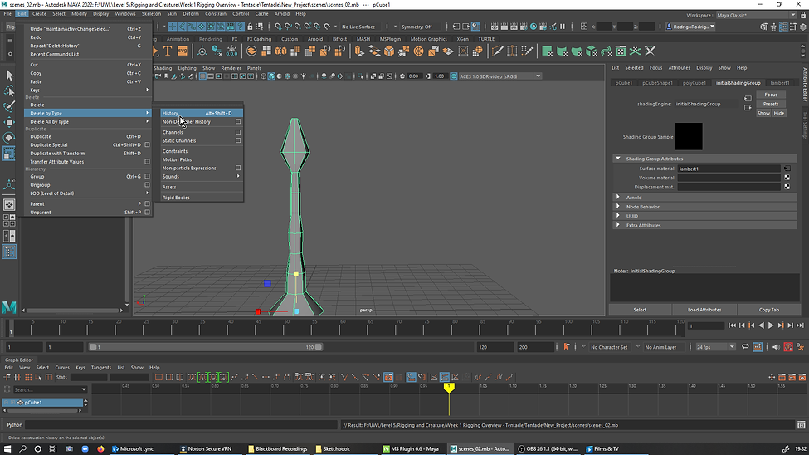Click the Presets button
This screenshot has height=455, width=809.
point(771,104)
